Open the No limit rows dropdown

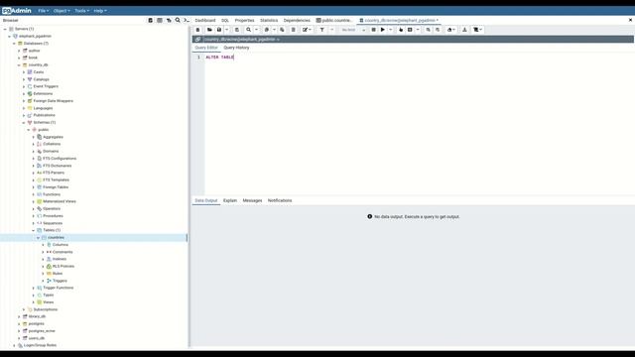(x=353, y=30)
